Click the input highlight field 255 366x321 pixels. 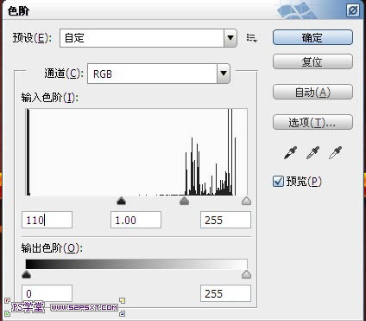point(225,220)
